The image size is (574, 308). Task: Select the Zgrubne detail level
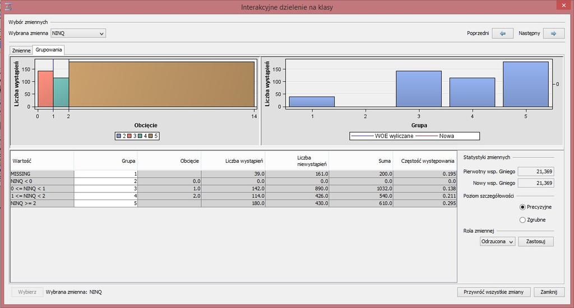click(522, 220)
